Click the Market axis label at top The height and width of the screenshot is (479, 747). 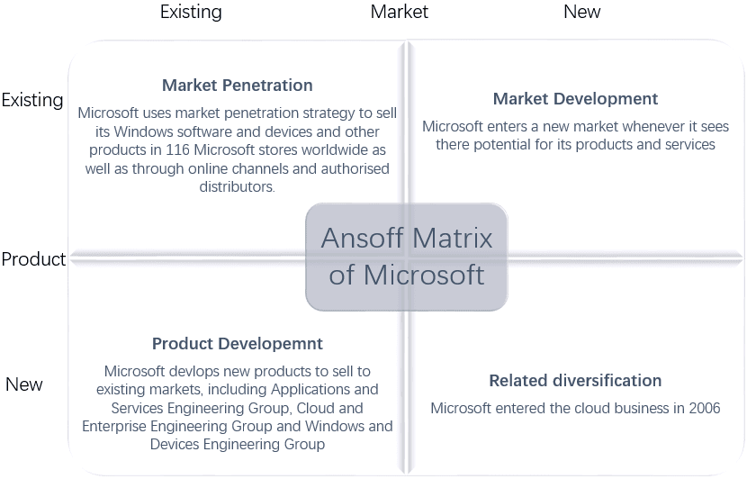tap(400, 12)
